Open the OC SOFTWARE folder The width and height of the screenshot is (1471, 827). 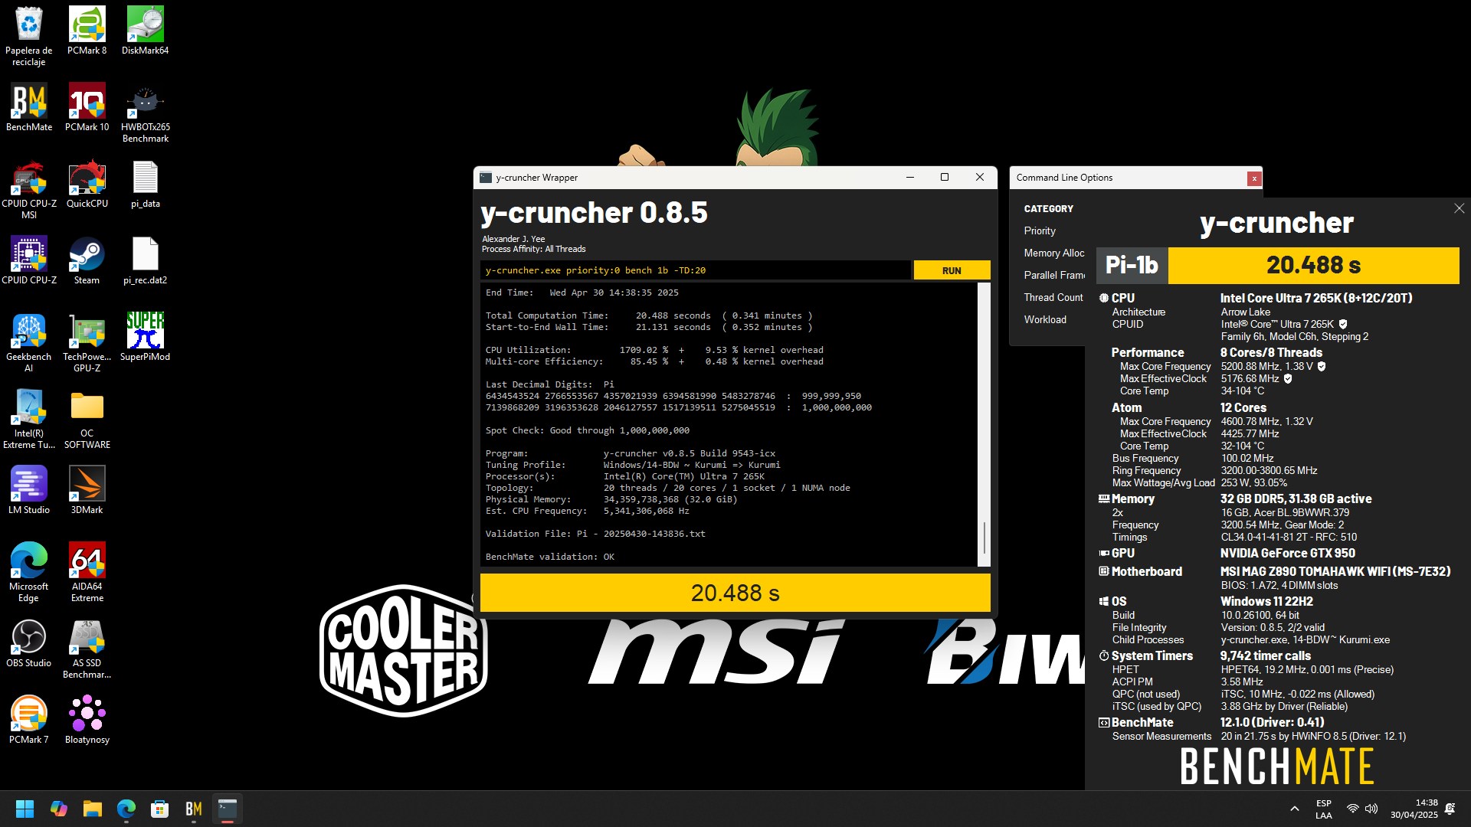(87, 419)
